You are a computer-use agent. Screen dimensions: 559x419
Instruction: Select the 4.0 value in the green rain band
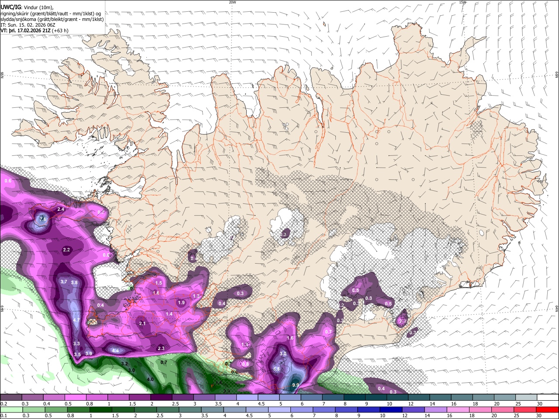(150, 380)
